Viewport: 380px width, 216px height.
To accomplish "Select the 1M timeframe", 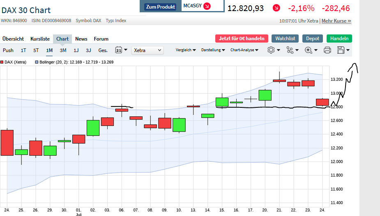I will pos(49,50).
